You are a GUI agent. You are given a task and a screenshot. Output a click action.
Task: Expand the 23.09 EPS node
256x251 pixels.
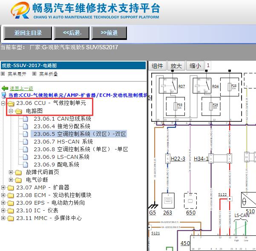click(x=3, y=203)
